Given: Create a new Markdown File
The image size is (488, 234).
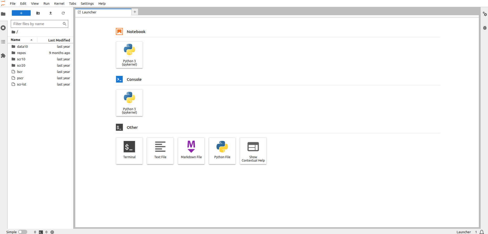Looking at the screenshot, I should pos(191,151).
